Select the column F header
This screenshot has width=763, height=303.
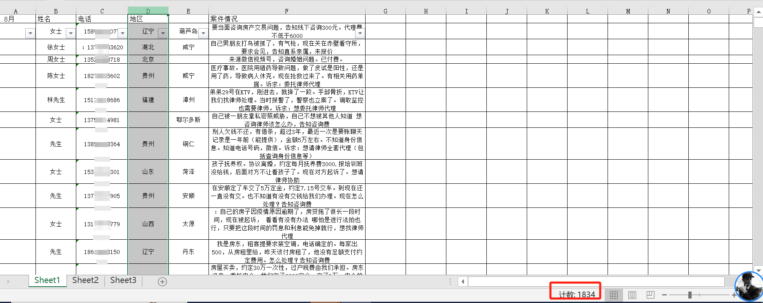point(286,11)
